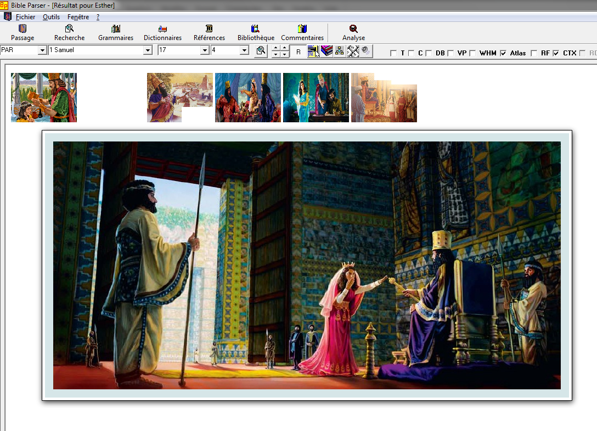The height and width of the screenshot is (431, 597).
Task: Open the Recherche search tool
Action: click(x=69, y=32)
